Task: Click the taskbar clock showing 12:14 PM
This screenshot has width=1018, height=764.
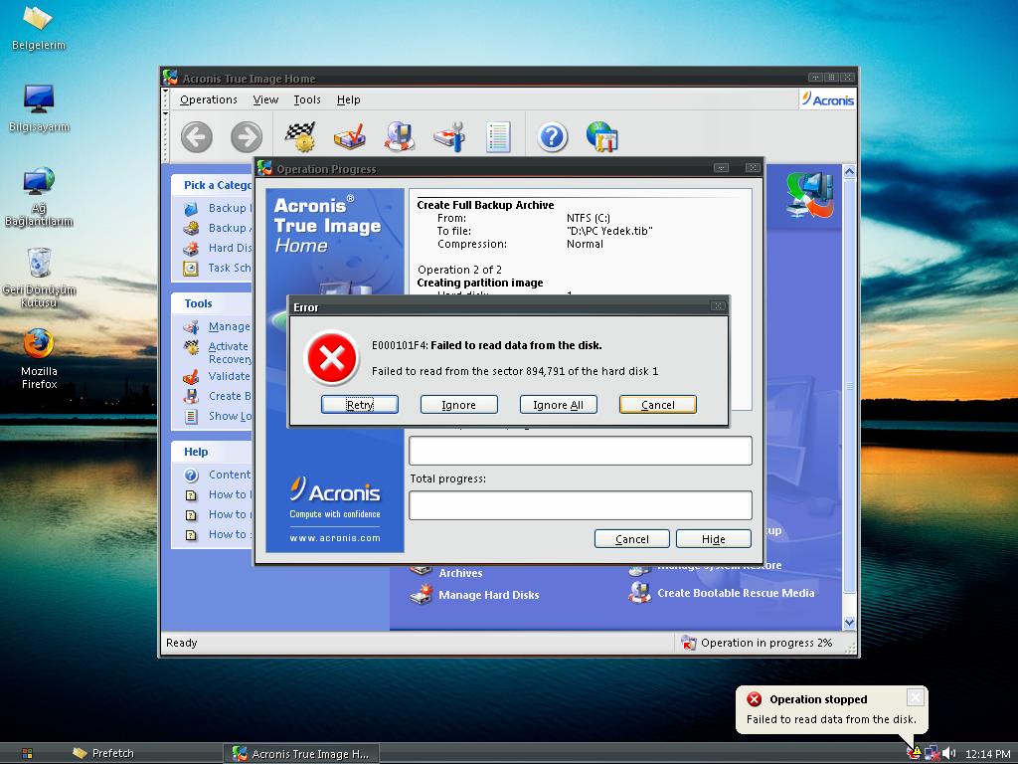Action: point(987,754)
